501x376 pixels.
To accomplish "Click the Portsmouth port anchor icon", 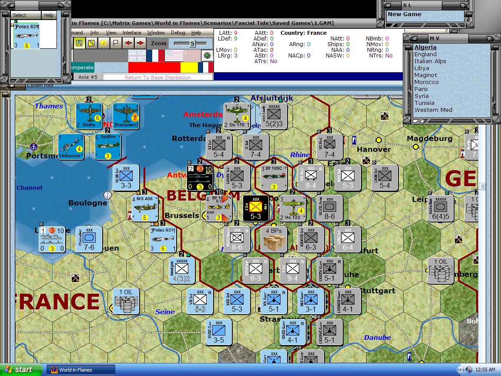I will click(33, 147).
